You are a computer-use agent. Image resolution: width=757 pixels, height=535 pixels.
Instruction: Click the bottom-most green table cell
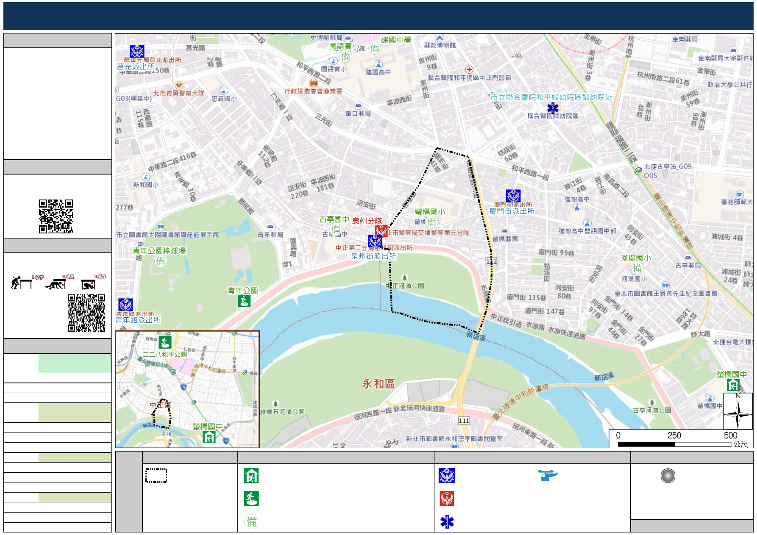(75, 497)
